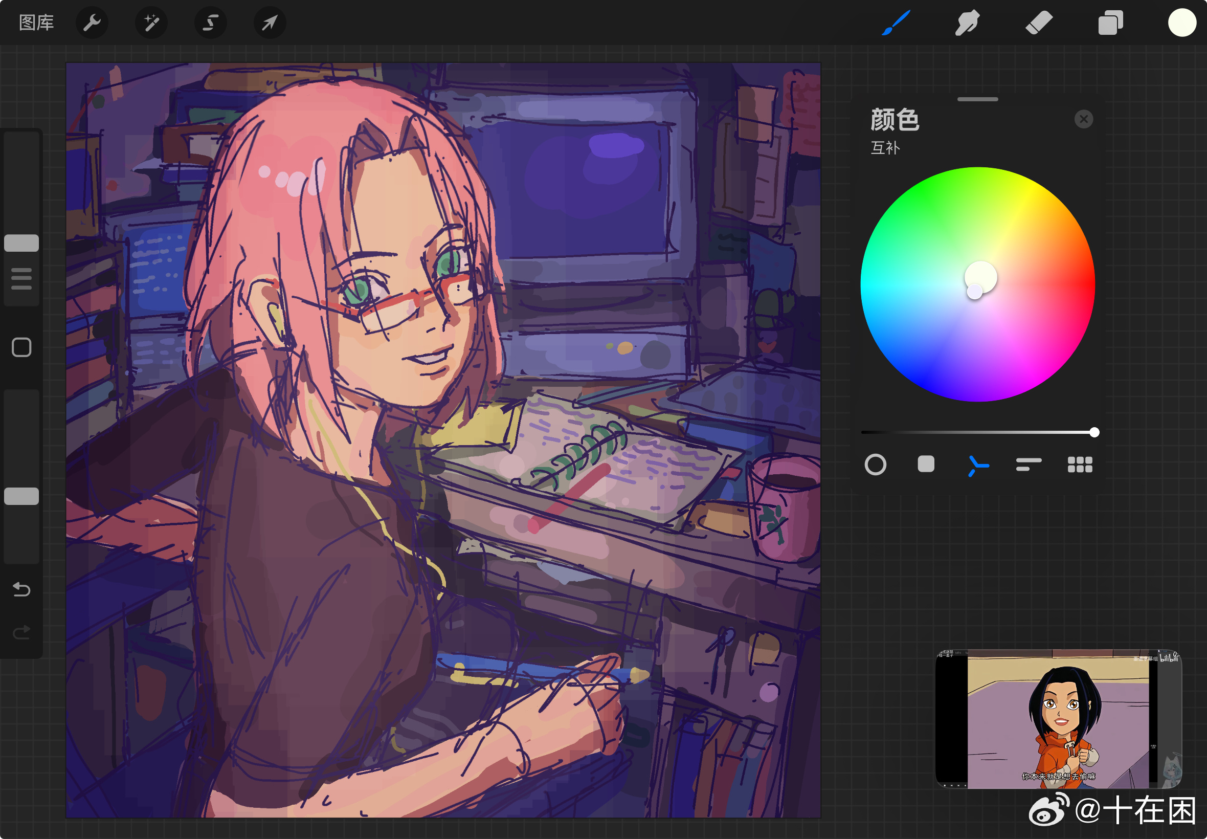Close the Colors (颜色) panel

click(1084, 119)
